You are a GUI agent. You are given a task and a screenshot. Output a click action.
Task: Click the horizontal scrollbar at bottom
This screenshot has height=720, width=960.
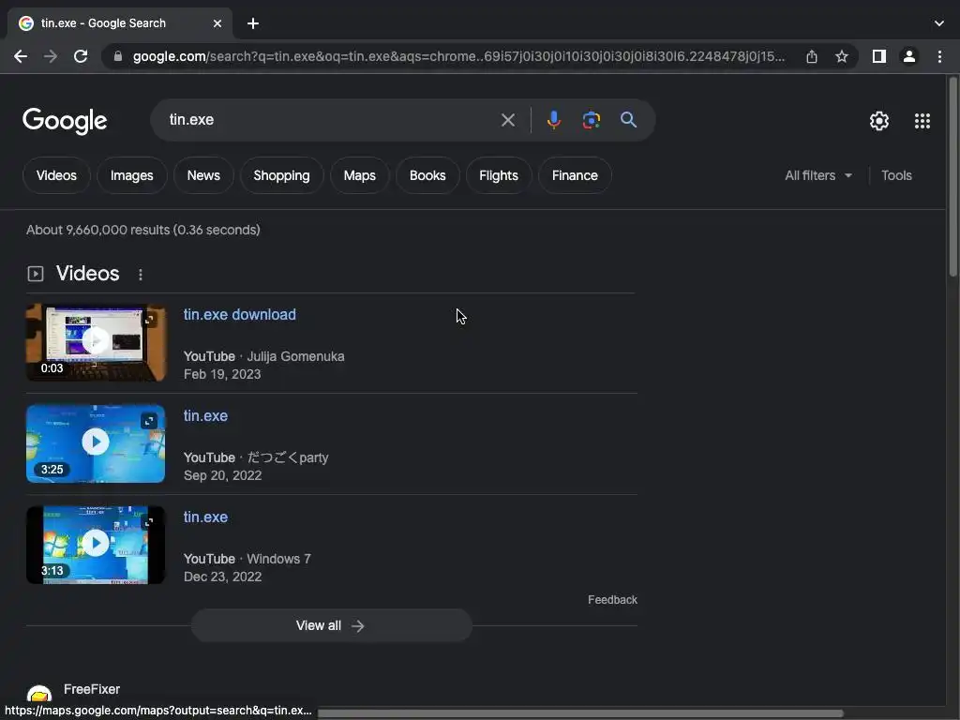[580, 713]
